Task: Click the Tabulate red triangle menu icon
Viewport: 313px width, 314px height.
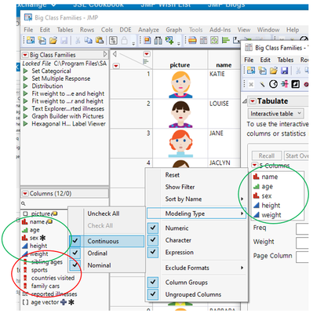Action: pyautogui.click(x=253, y=101)
